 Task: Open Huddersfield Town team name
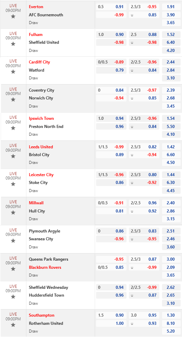(x=46, y=295)
